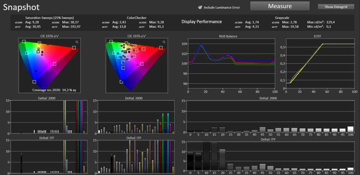Click the black bar in saturation DeltaE ITP chart
The width and height of the screenshot is (360, 175).
click(x=21, y=163)
